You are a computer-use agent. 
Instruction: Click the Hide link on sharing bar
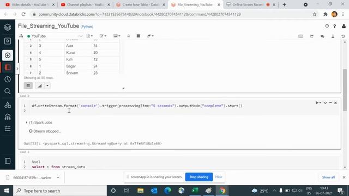tap(219, 177)
